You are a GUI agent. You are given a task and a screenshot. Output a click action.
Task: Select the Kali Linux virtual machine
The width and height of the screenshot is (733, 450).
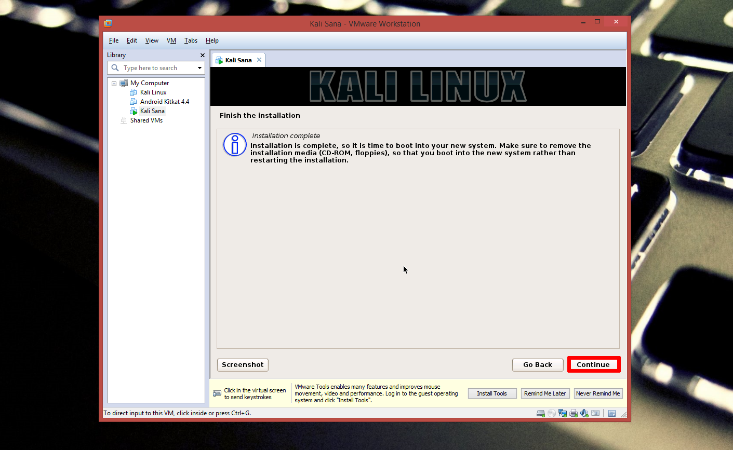(153, 92)
